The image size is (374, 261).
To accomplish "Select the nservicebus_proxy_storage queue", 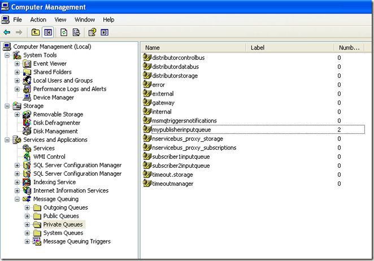I will point(188,138).
